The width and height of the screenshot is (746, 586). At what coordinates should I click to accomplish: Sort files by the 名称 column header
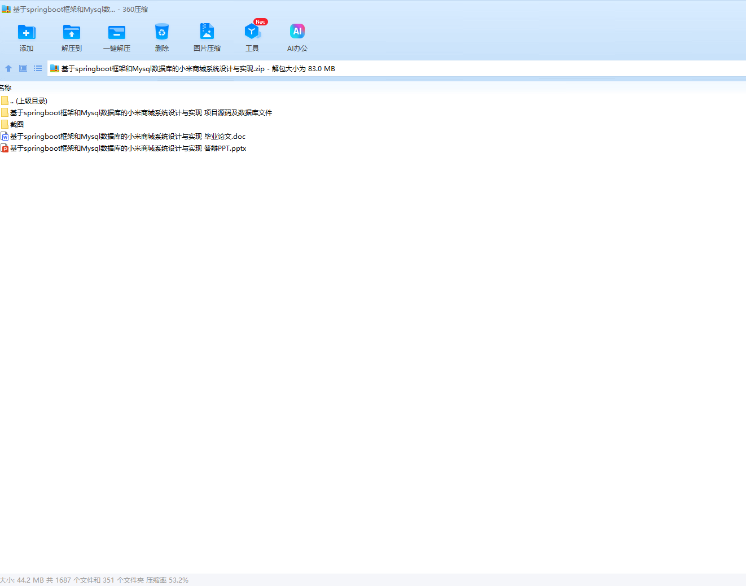[6, 88]
